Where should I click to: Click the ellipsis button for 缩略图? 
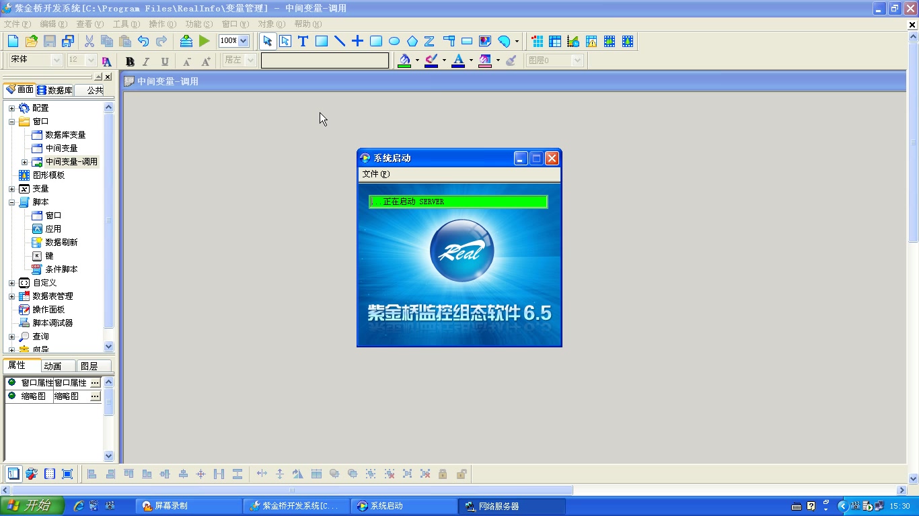(95, 396)
